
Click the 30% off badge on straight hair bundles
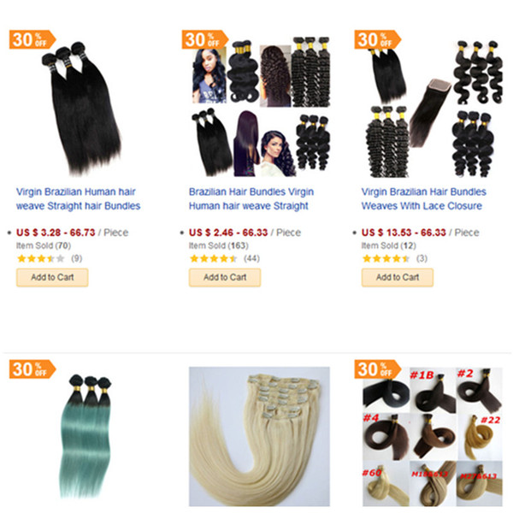[x=32, y=39]
